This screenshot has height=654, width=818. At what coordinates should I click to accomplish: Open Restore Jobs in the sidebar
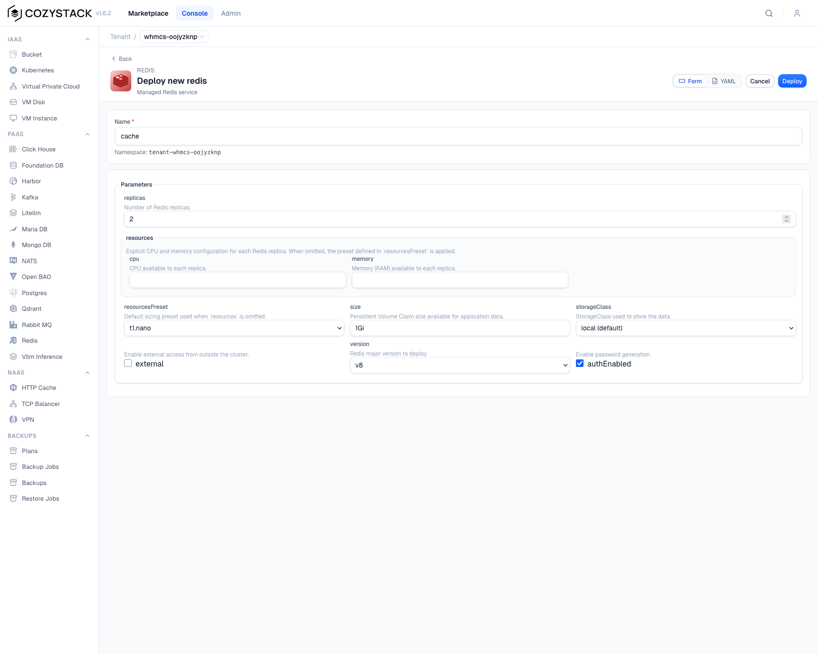coord(40,498)
